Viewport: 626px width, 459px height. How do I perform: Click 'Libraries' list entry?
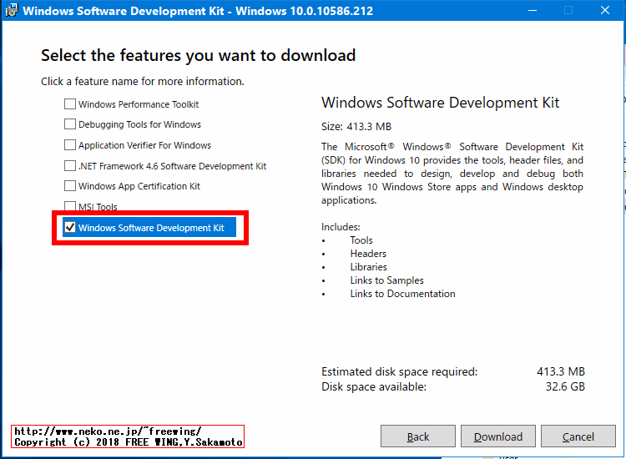(x=368, y=267)
